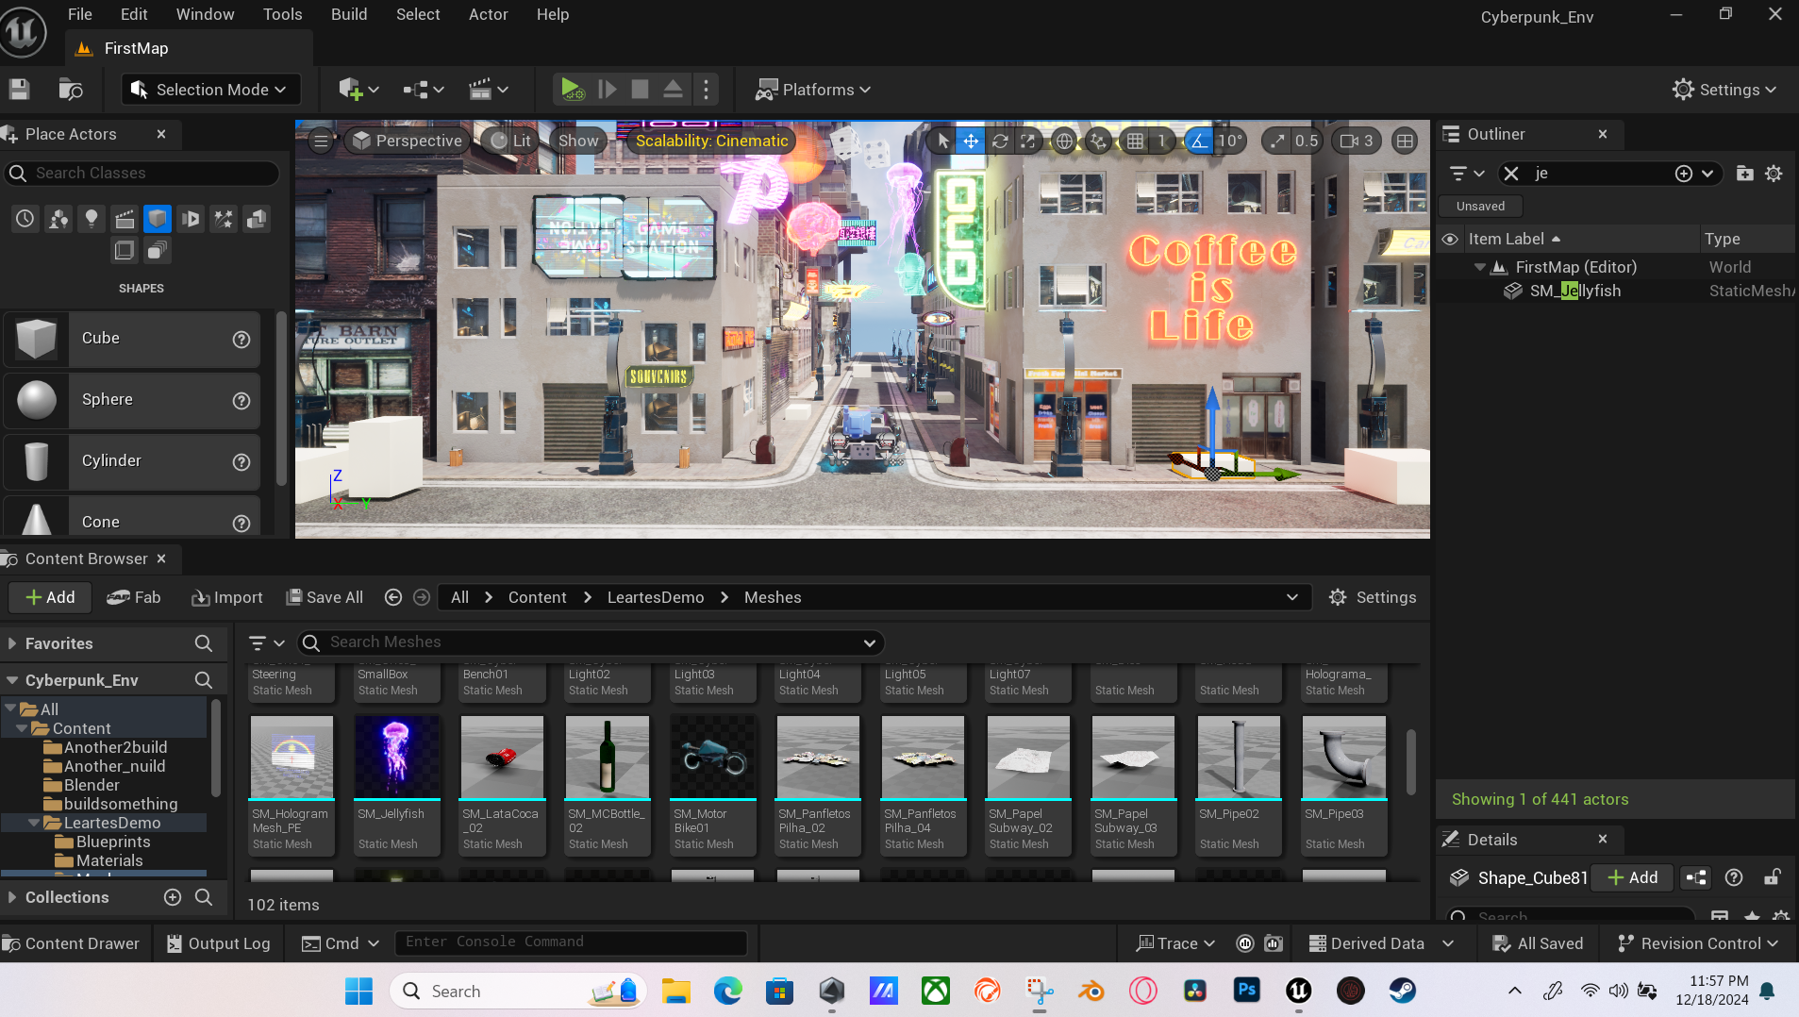The height and width of the screenshot is (1017, 1799).
Task: Collapse the LeartesDemo folder tree
Action: pos(34,823)
